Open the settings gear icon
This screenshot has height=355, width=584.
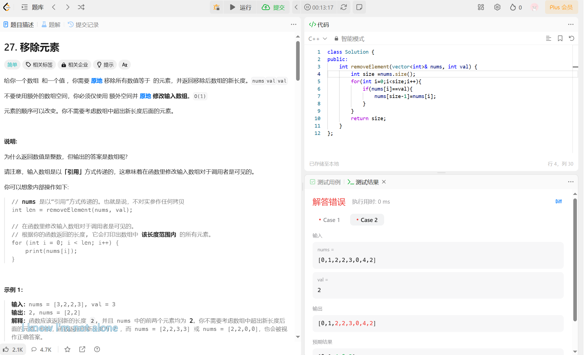click(x=497, y=7)
